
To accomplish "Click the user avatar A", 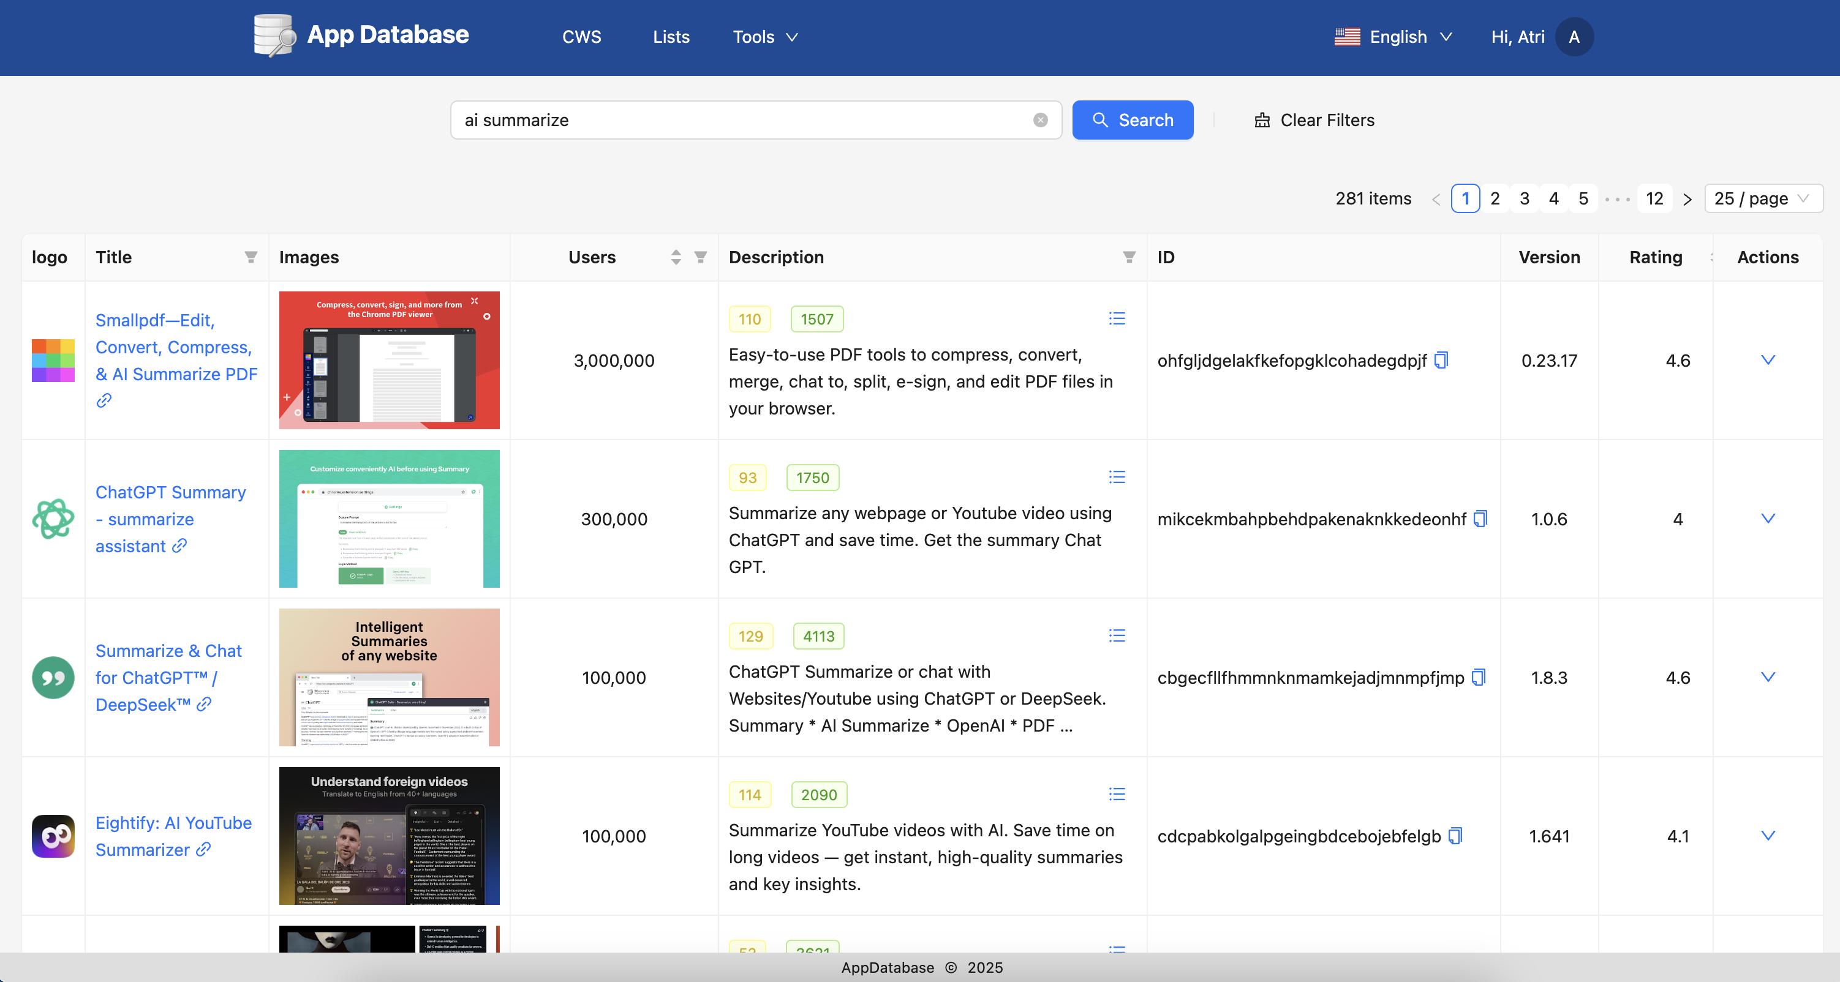I will tap(1574, 37).
